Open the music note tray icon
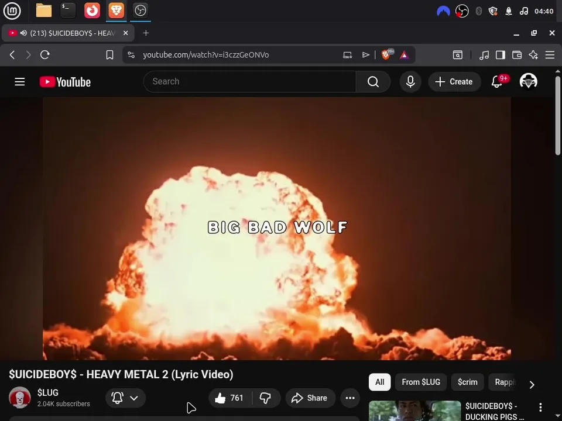The height and width of the screenshot is (421, 562). pos(523,12)
